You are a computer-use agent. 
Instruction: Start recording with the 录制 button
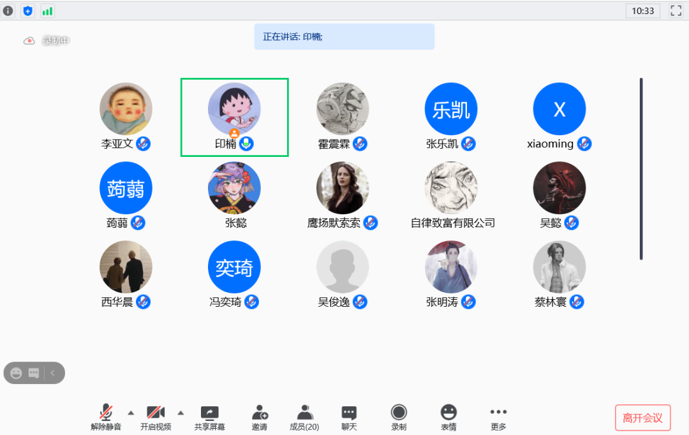pyautogui.click(x=399, y=417)
